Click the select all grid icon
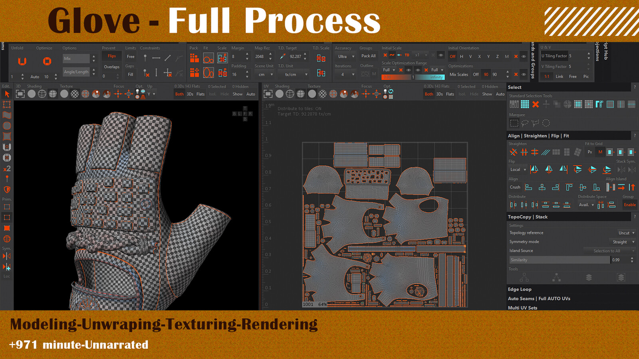The height and width of the screenshot is (359, 639). tap(525, 104)
